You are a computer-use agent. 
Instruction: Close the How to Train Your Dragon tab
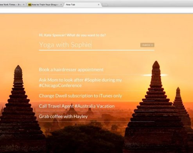tap(61, 5)
